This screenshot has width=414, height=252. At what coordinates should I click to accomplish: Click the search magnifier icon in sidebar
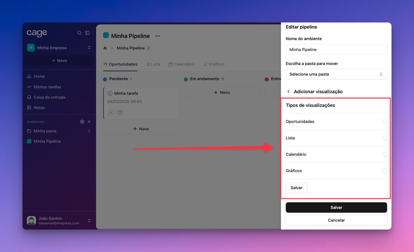pos(79,33)
